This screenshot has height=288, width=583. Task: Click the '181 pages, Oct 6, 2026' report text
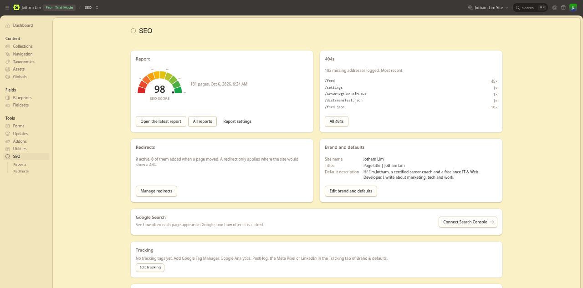(219, 84)
